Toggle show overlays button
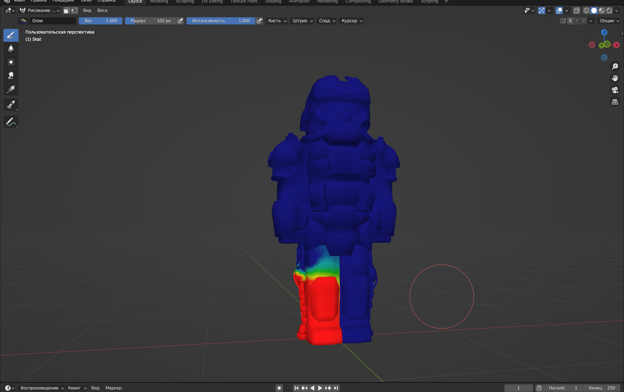 pyautogui.click(x=559, y=10)
